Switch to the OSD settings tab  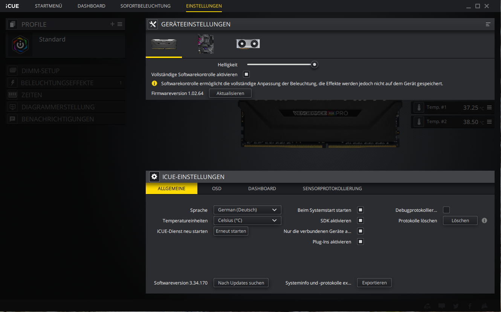(x=217, y=188)
